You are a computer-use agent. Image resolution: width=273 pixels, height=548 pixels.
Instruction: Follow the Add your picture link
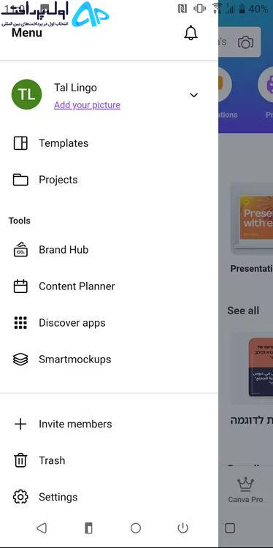pos(88,105)
